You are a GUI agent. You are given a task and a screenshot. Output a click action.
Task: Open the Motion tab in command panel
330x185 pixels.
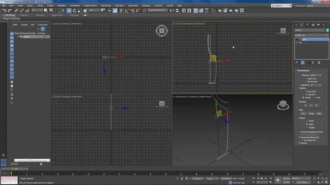click(x=313, y=25)
